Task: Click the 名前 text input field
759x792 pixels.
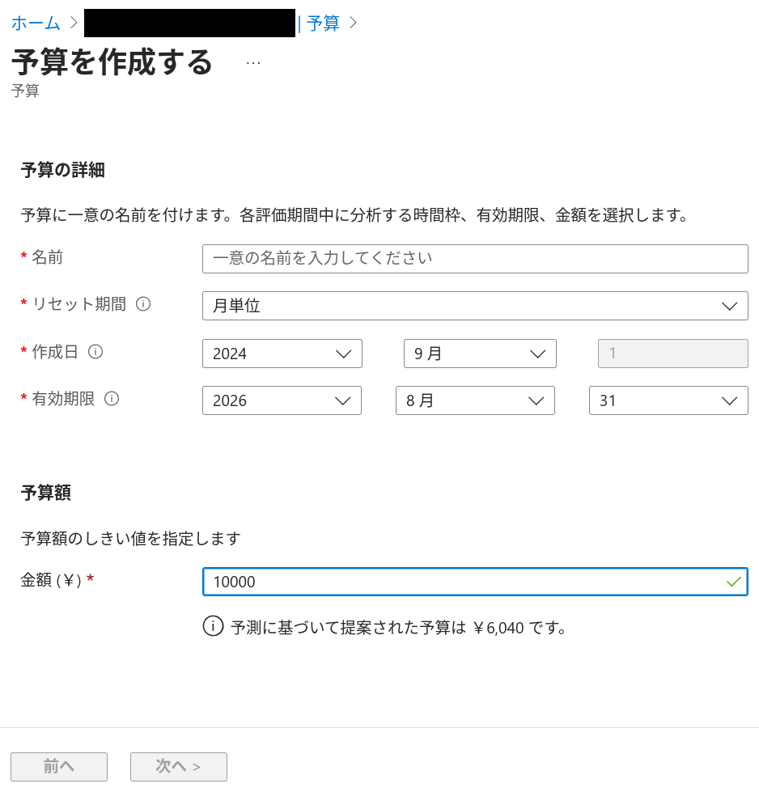Action: click(x=475, y=259)
